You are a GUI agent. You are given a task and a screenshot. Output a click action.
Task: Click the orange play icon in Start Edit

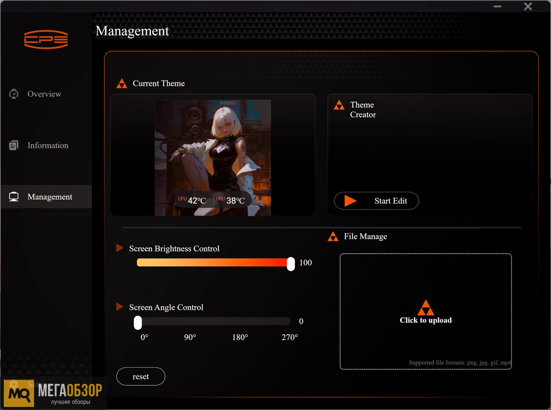click(x=350, y=201)
